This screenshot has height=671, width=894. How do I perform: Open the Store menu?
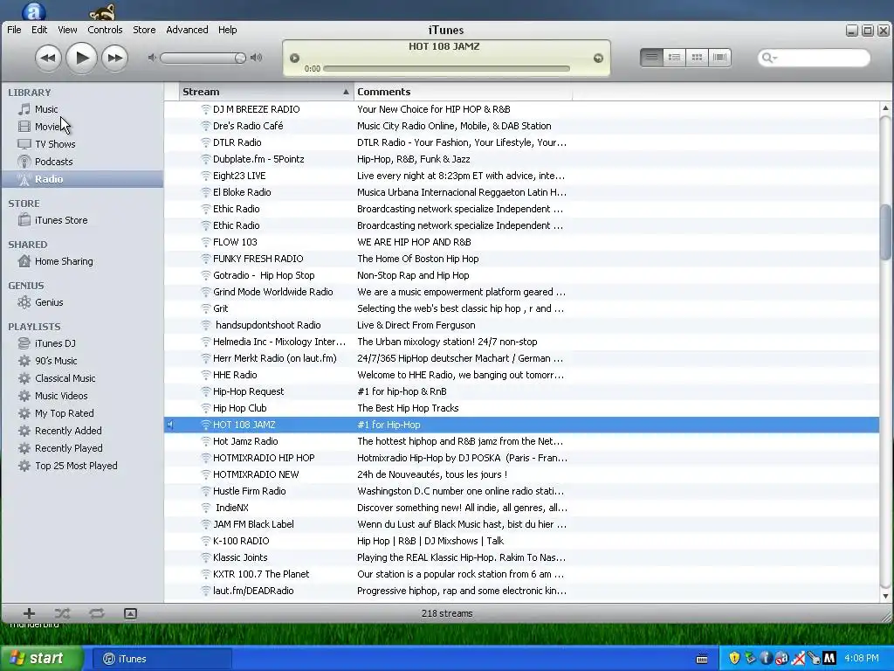144,30
